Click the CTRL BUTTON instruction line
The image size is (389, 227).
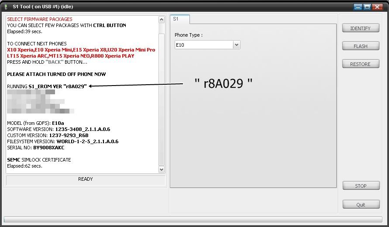66,25
